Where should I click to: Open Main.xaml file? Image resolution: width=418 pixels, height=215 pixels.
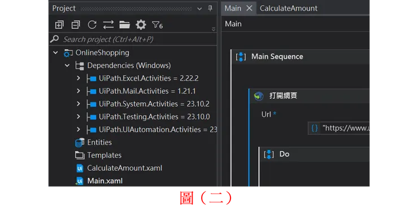point(104,181)
